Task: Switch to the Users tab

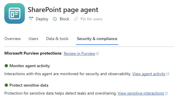Action: click(x=33, y=39)
